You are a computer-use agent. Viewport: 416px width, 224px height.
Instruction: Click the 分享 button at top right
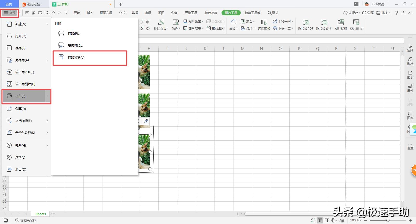point(368,13)
